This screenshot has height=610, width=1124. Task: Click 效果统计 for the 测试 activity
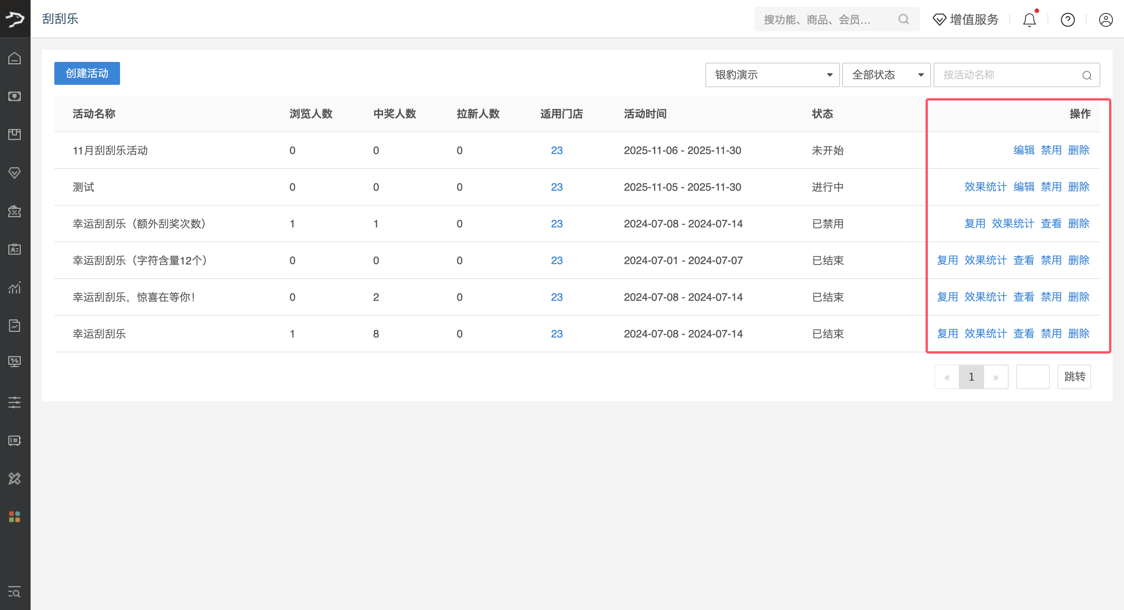click(x=985, y=187)
